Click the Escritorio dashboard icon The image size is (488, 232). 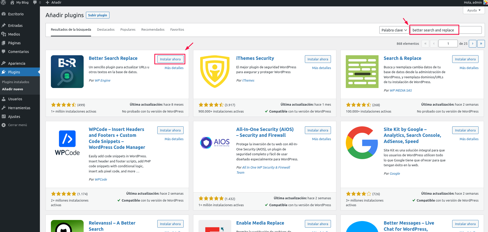click(4, 14)
